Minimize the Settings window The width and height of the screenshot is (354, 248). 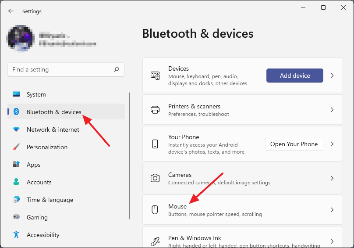(x=303, y=7)
